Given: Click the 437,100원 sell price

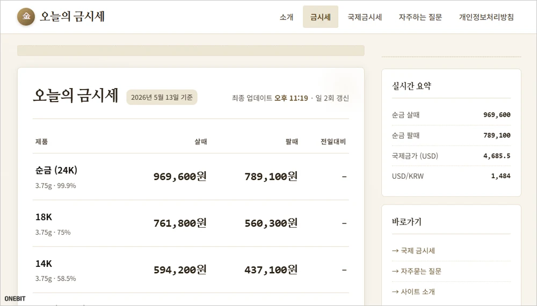Looking at the screenshot, I should (x=271, y=269).
